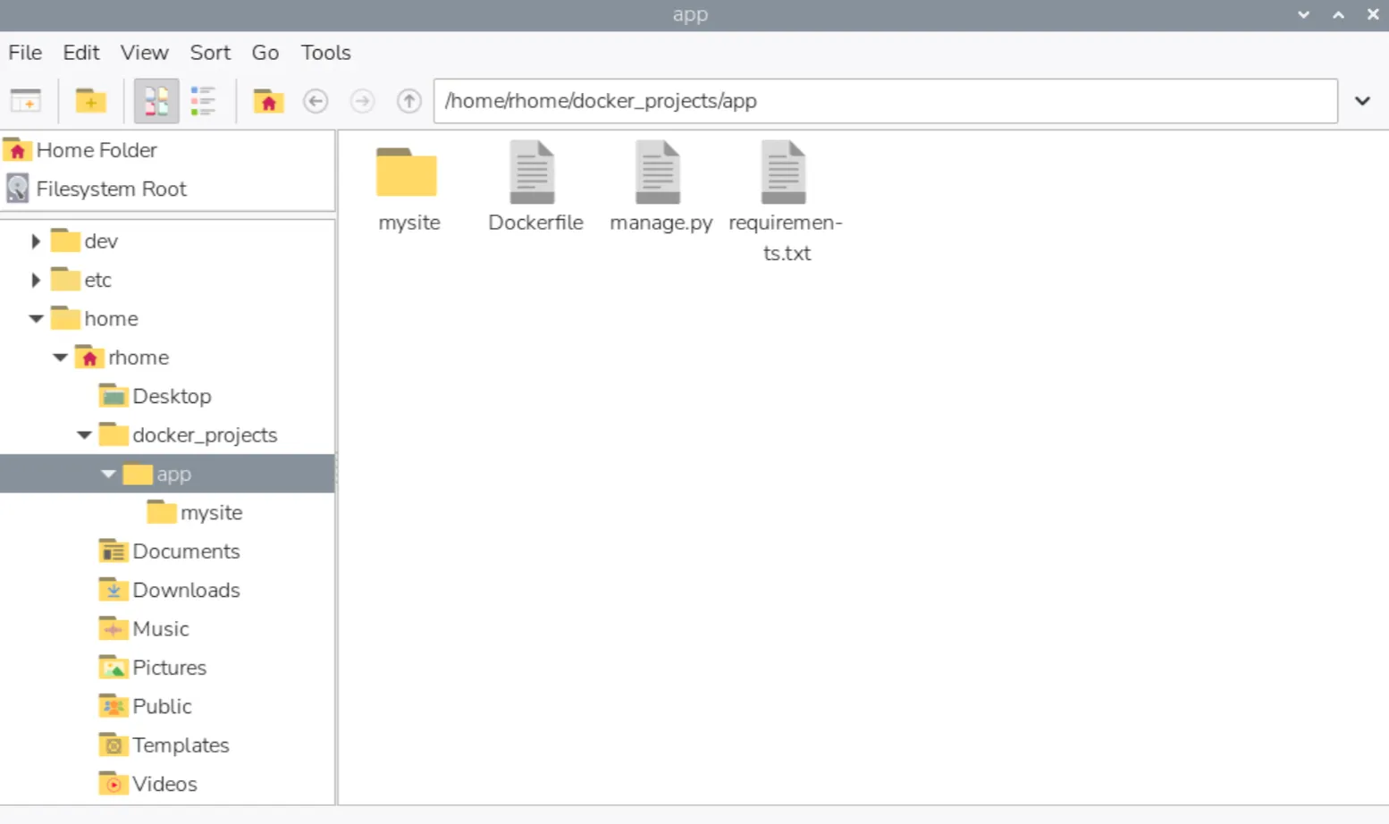This screenshot has width=1389, height=824.
Task: Open the File menu
Action: pos(25,53)
